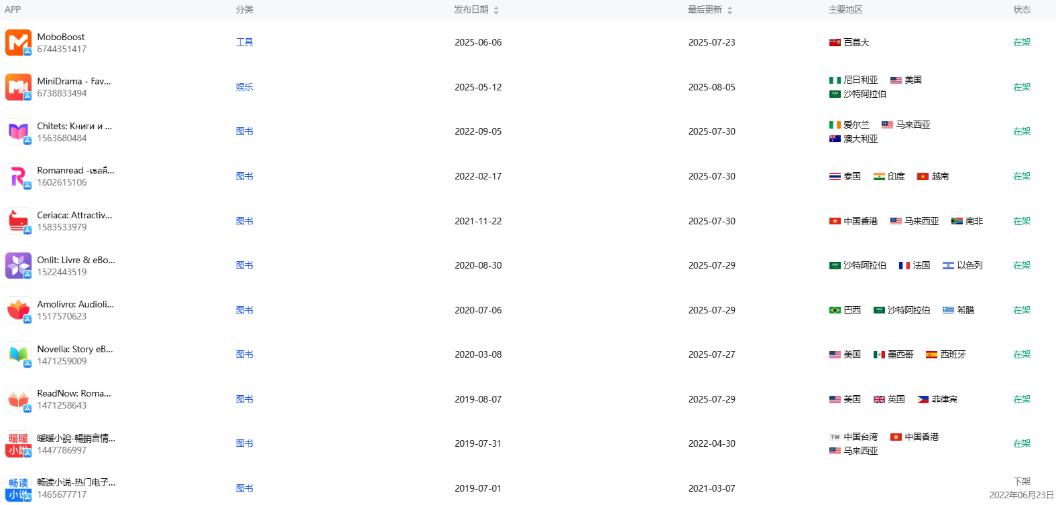Click the 在架 status for MoboBoost

point(1021,42)
